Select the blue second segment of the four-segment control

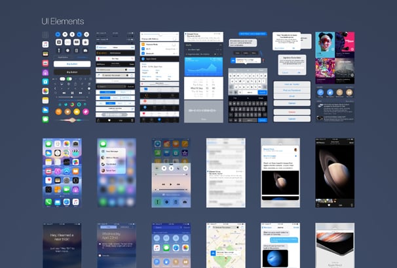(111, 103)
